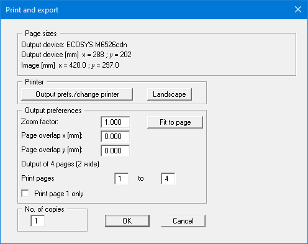Click the Output prefs./change printer button
This screenshot has height=244, width=308.
pyautogui.click(x=77, y=94)
